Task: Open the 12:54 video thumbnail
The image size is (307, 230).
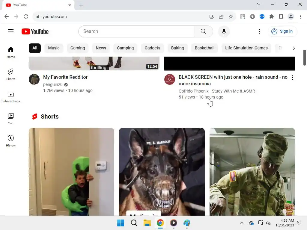Action: pos(94,63)
